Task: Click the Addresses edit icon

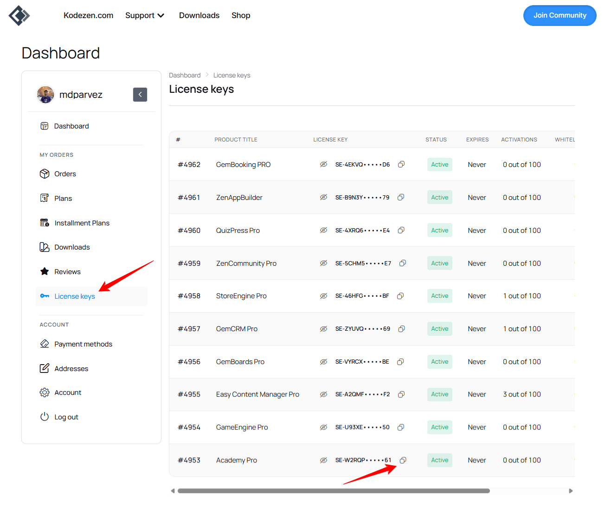Action: pos(45,368)
